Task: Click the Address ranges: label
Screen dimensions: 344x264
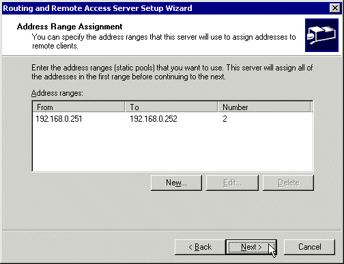Action: point(57,93)
